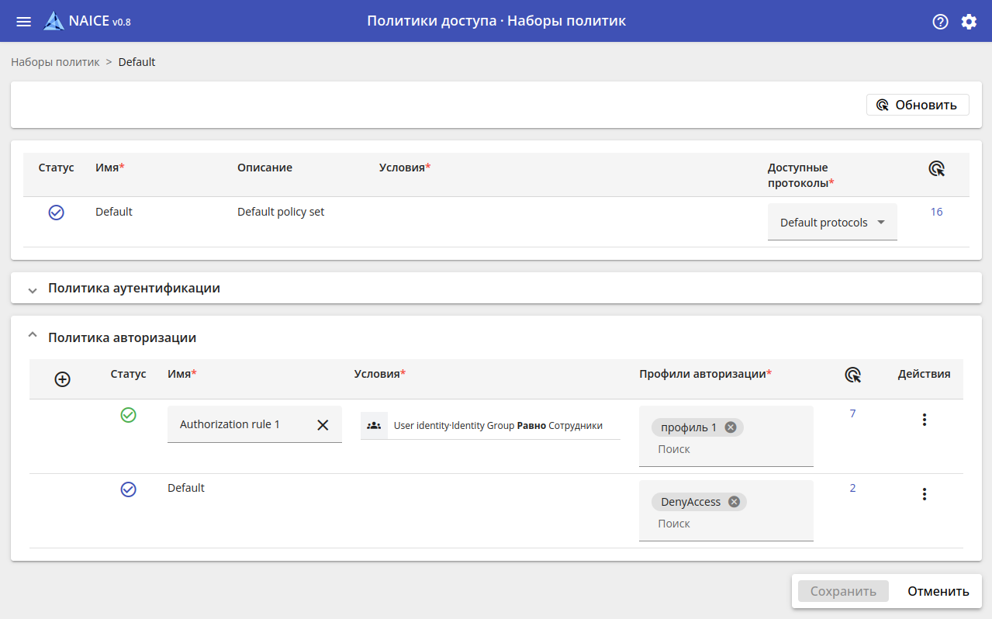Toggle status of Authorization rule 1
The image size is (992, 619).
pyautogui.click(x=129, y=415)
